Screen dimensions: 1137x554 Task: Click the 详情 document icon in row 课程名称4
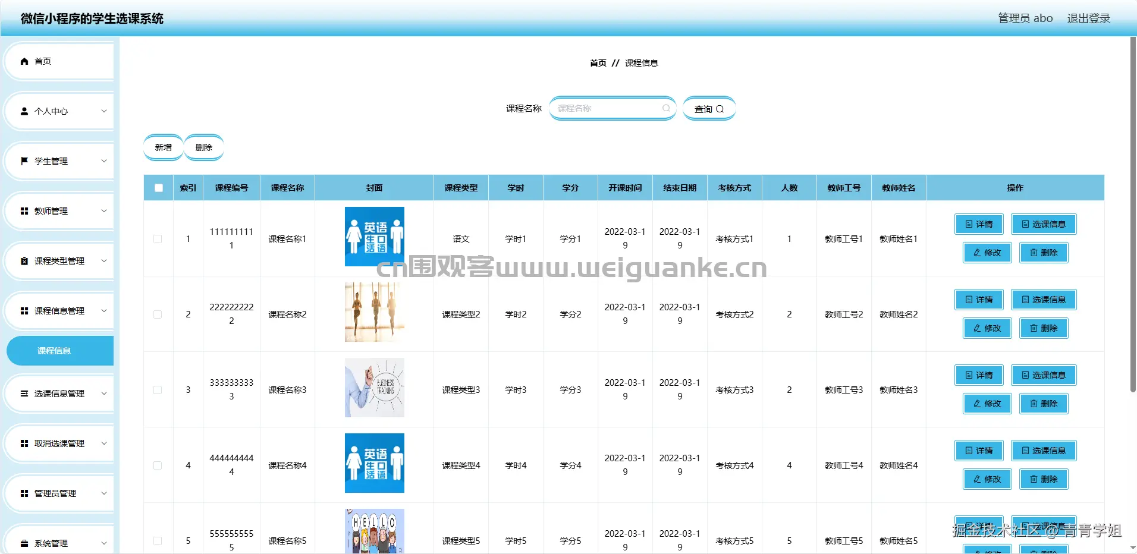[x=969, y=451]
